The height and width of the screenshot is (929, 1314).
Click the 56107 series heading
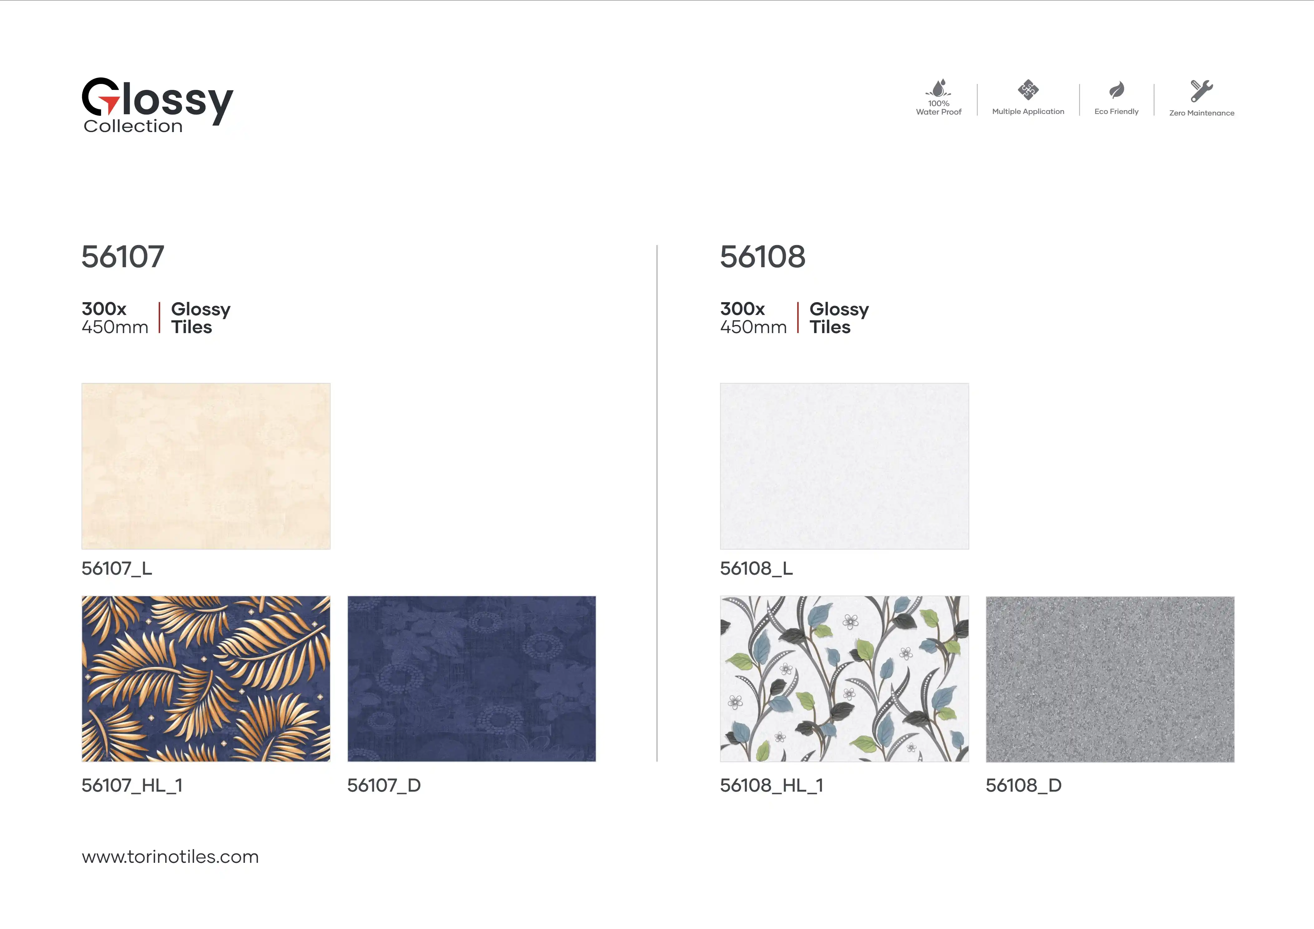(x=123, y=256)
